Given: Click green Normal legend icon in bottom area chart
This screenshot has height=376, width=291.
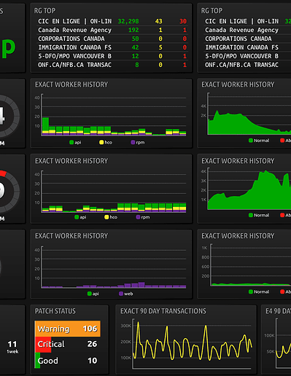Looking at the screenshot, I should (x=251, y=291).
